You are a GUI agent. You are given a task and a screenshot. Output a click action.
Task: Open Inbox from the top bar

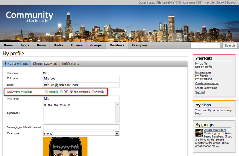pyautogui.click(x=221, y=2)
